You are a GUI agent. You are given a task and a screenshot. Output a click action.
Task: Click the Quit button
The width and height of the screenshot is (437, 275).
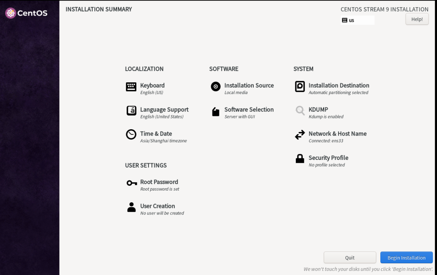[350, 258]
